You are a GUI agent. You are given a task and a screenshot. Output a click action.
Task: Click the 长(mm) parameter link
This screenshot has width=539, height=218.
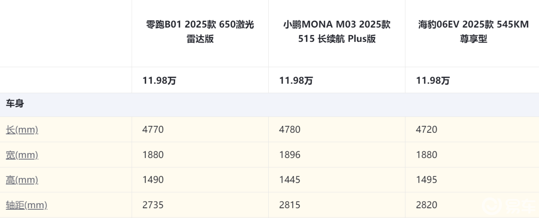(22, 130)
